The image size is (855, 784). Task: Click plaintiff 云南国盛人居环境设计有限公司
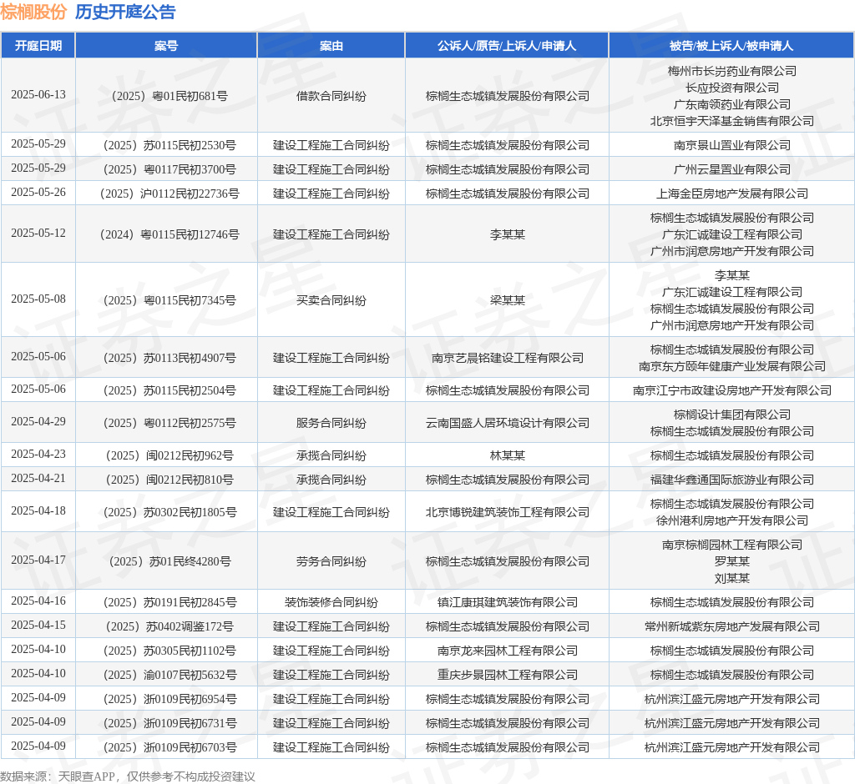click(507, 423)
